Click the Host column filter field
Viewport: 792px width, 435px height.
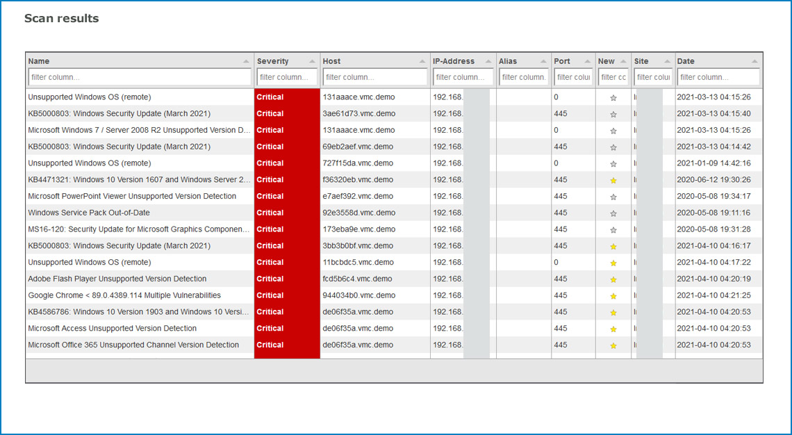point(375,77)
